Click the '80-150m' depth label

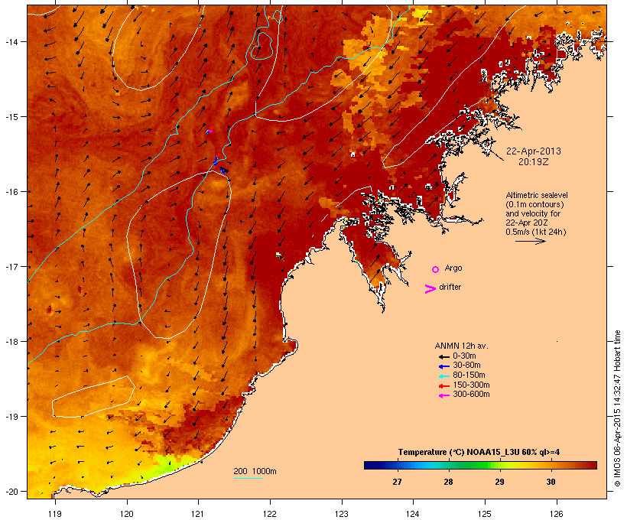point(469,375)
